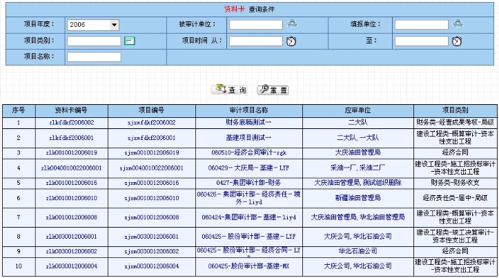
Task: Focus the 被审计单位 input field
Action: tap(255, 25)
